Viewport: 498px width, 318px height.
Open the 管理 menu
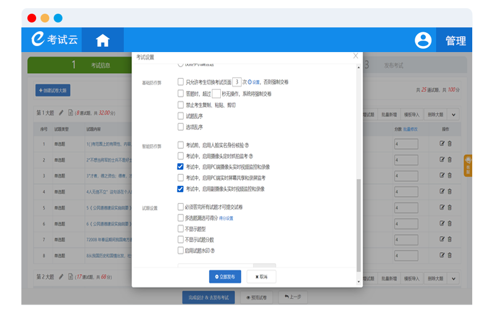455,41
